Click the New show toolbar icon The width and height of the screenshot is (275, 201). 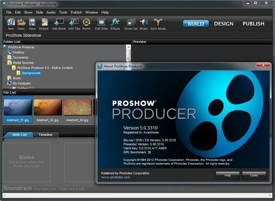point(11,24)
